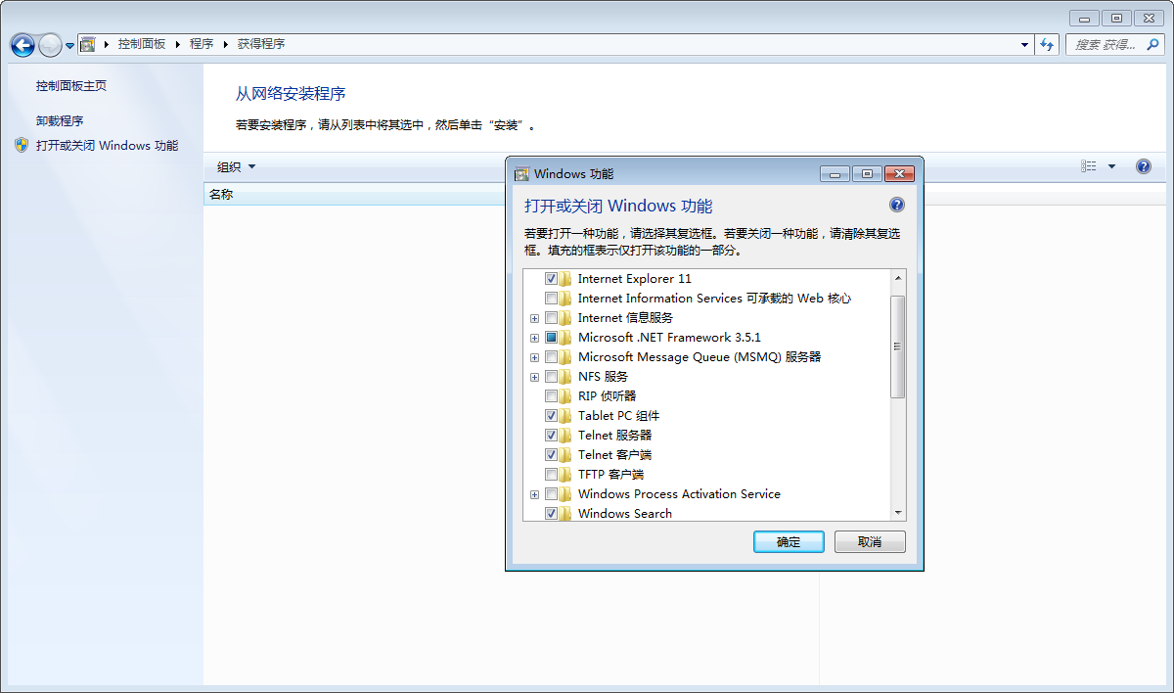Open the 组织 dropdown menu
Screen dimensions: 1174x693
[236, 166]
